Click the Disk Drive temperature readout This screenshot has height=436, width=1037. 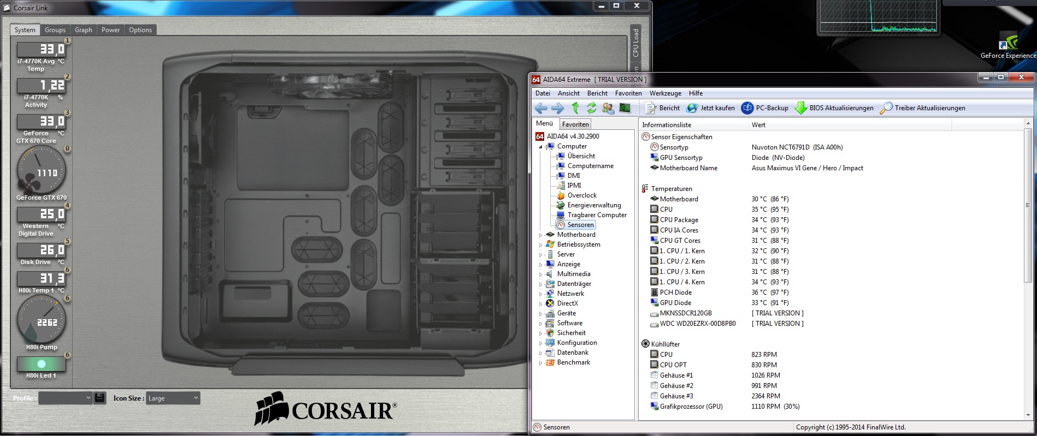42,249
